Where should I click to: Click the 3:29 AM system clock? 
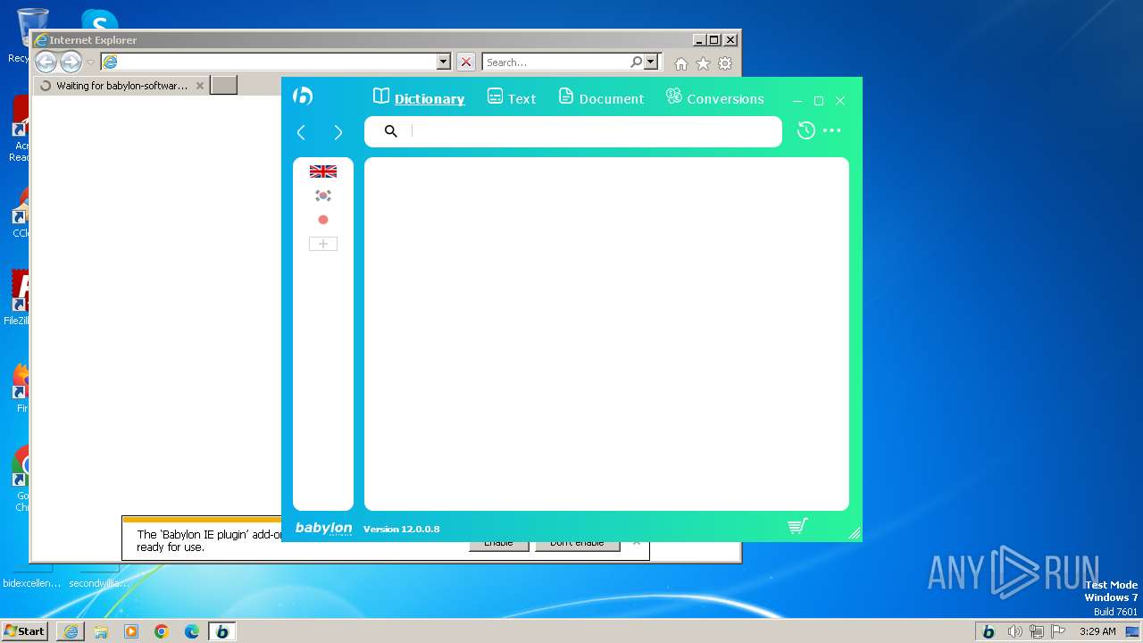click(x=1097, y=631)
